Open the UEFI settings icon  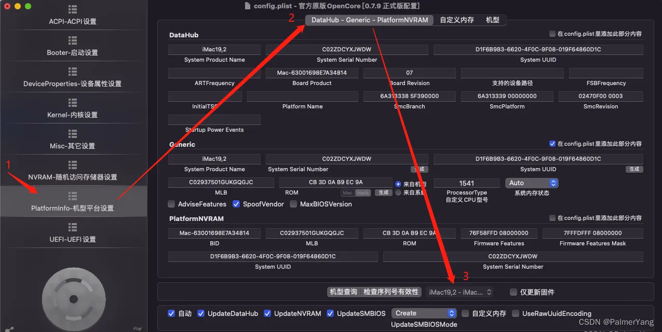(x=73, y=227)
